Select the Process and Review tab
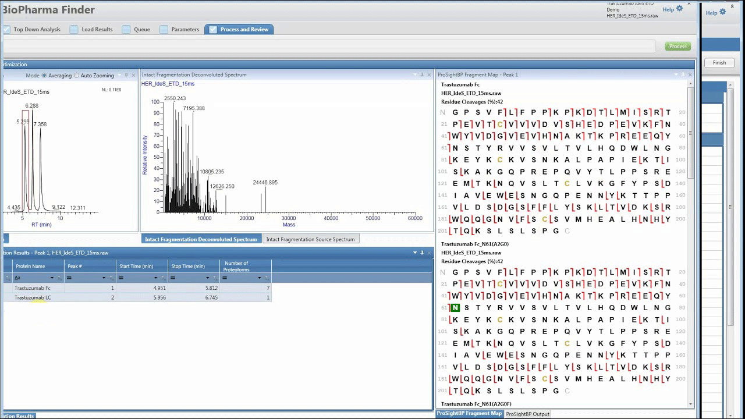This screenshot has height=419, width=745. (239, 29)
